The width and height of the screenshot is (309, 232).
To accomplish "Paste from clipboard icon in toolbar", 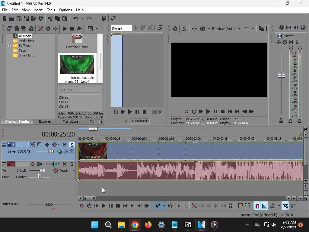I will pos(65,18).
